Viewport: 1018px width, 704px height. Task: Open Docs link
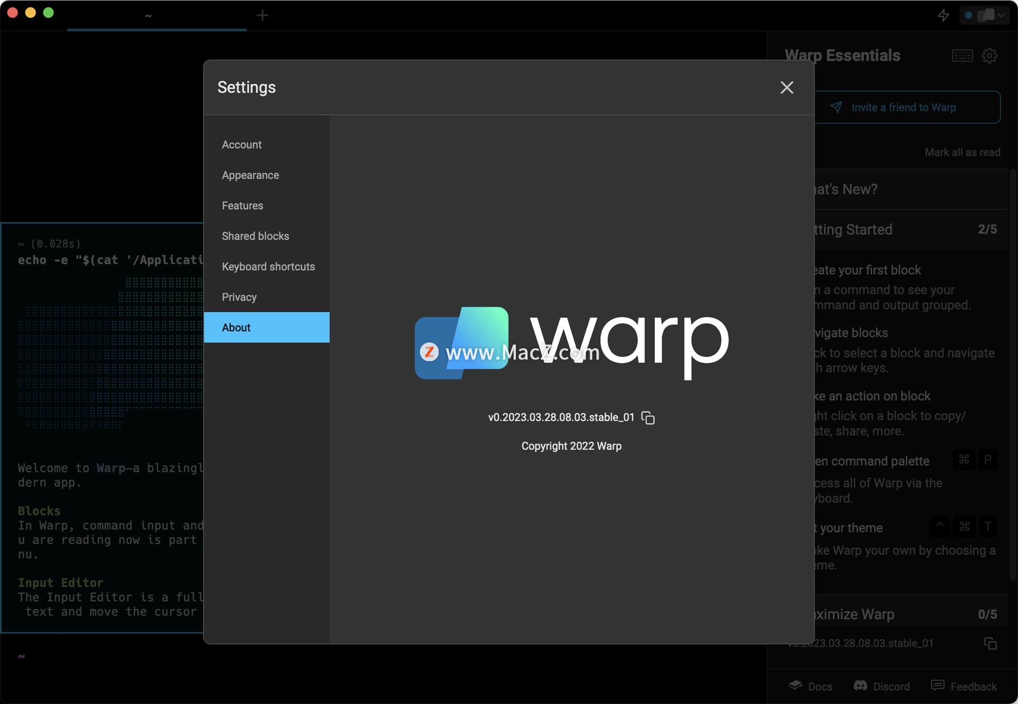pyautogui.click(x=811, y=687)
